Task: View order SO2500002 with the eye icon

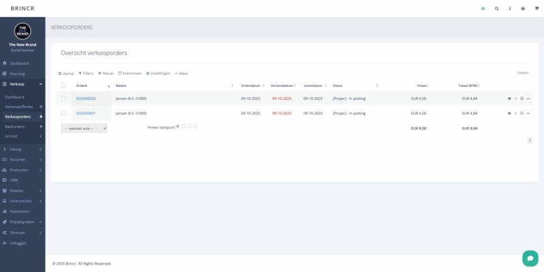Action: [509, 99]
